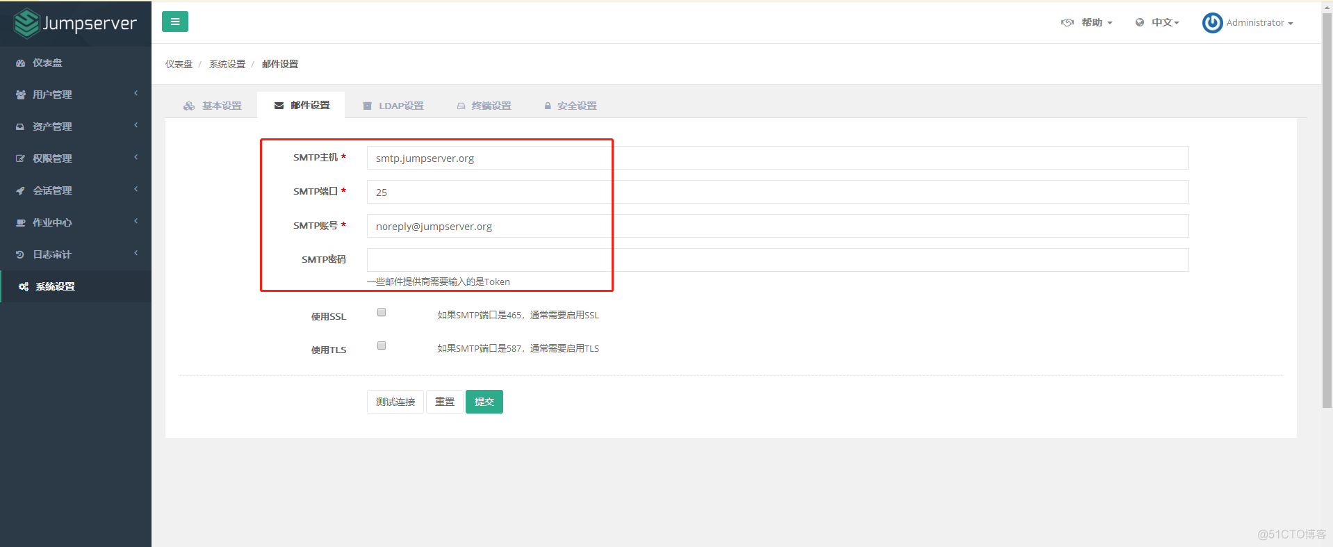Click the envelope icon on 邮件设置 tab

(279, 106)
